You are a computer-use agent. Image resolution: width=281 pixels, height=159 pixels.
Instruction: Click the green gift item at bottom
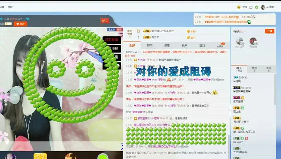[102, 156]
